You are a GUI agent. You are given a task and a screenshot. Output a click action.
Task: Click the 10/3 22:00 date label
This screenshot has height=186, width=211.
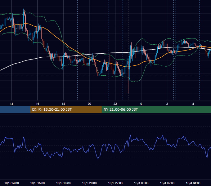[x=115, y=183]
